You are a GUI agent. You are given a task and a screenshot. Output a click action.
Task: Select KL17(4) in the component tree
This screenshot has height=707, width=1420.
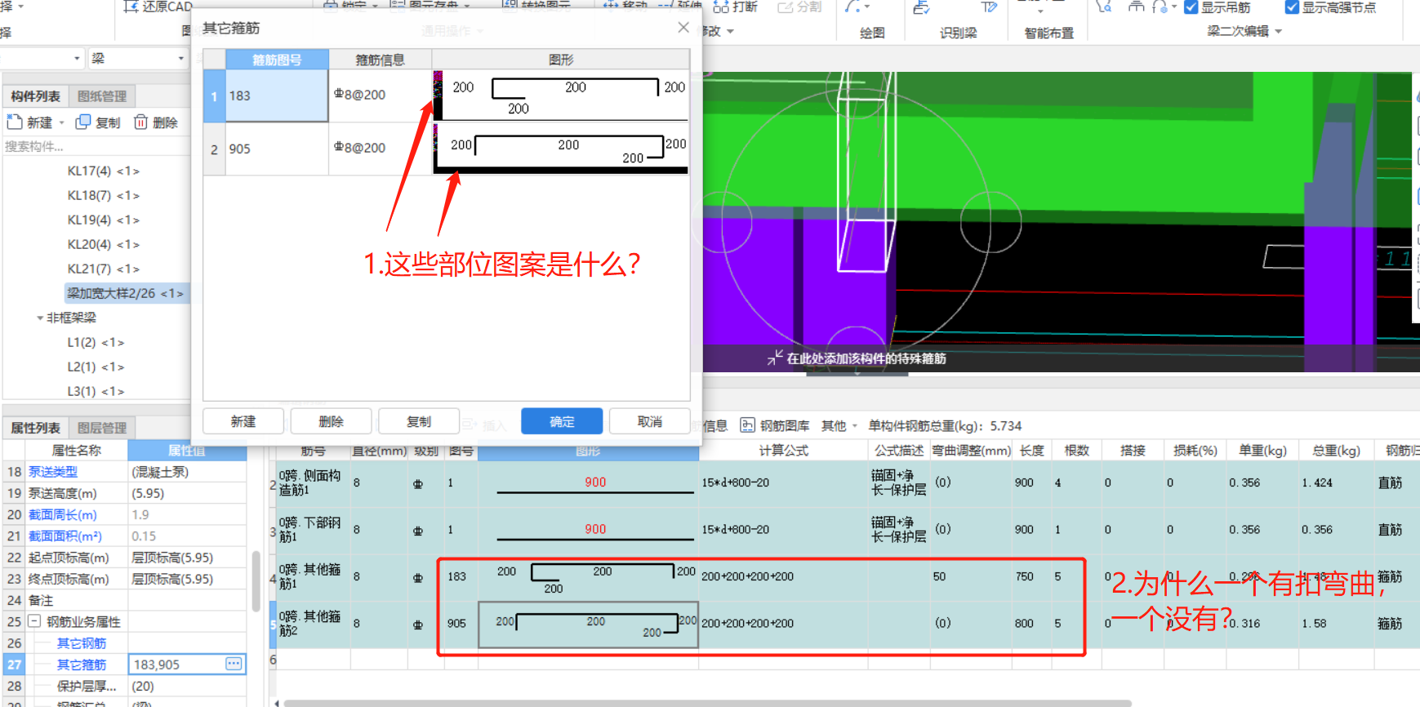click(103, 171)
